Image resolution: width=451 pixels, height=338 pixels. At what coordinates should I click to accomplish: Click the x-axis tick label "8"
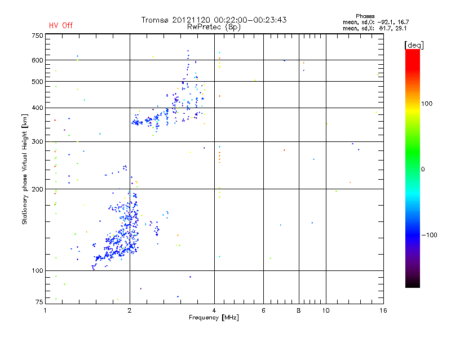tap(299, 310)
